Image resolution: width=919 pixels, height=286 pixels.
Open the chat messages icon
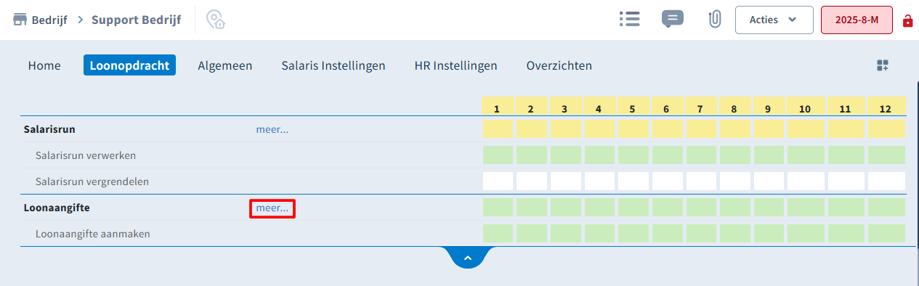pos(673,20)
